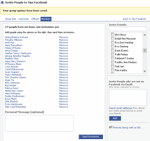150x141 pixels.
Task: Click the Personal Message text box
Action: point(39,123)
